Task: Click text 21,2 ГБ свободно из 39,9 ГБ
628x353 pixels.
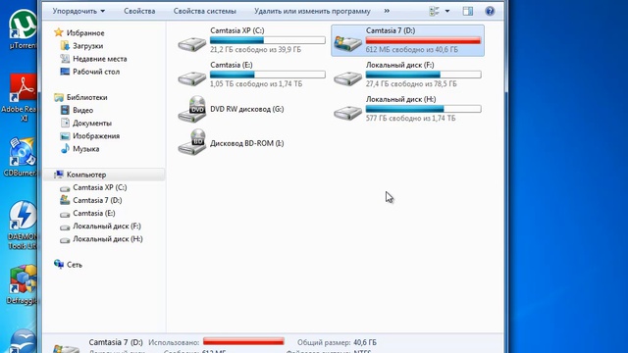Action: (x=255, y=50)
